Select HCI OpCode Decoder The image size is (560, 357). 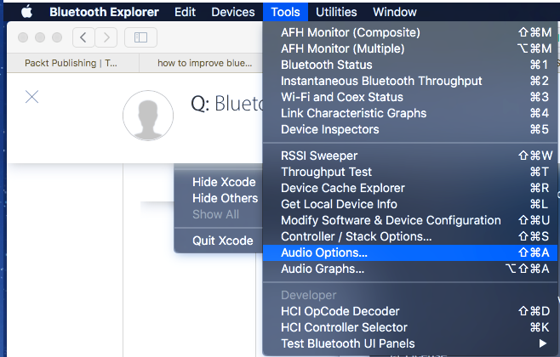pos(409,311)
